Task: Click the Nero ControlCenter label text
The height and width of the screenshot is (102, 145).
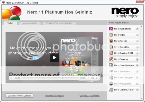Action: [124, 90]
